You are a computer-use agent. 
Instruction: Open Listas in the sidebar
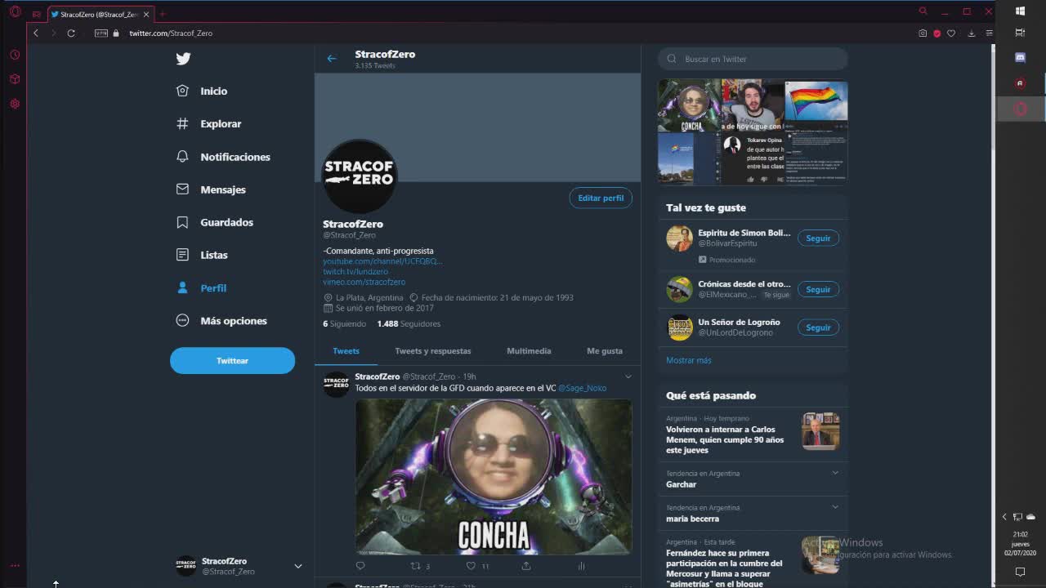coord(202,255)
